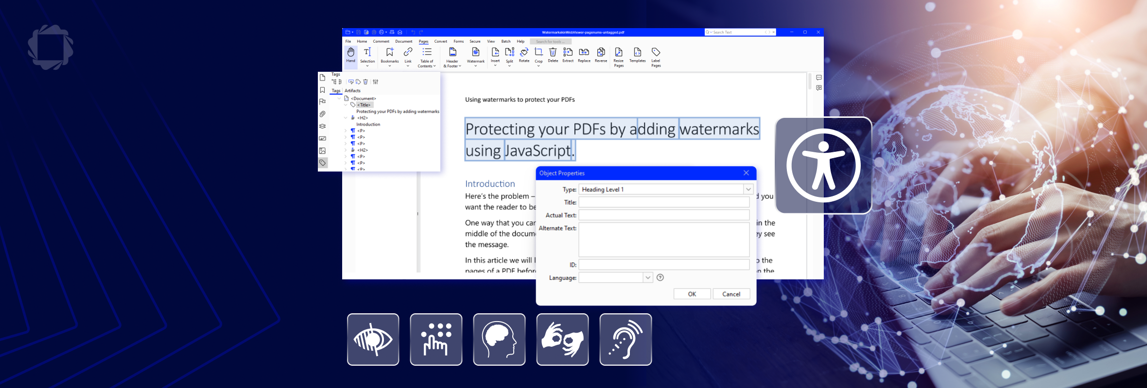Click the flag destinations sidebar icon
Image resolution: width=1147 pixels, height=388 pixels.
322,102
